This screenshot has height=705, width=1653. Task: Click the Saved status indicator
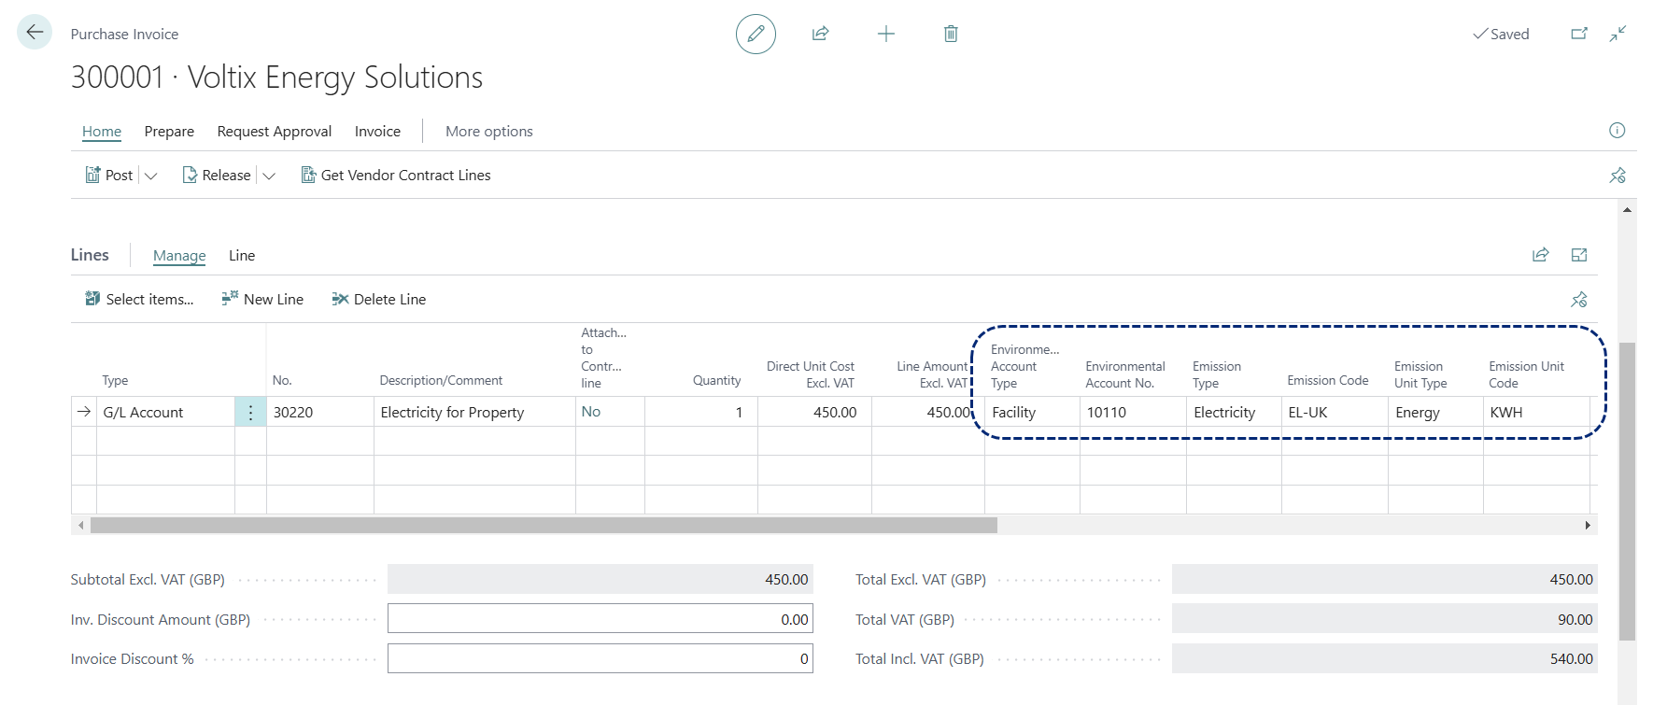1501,34
